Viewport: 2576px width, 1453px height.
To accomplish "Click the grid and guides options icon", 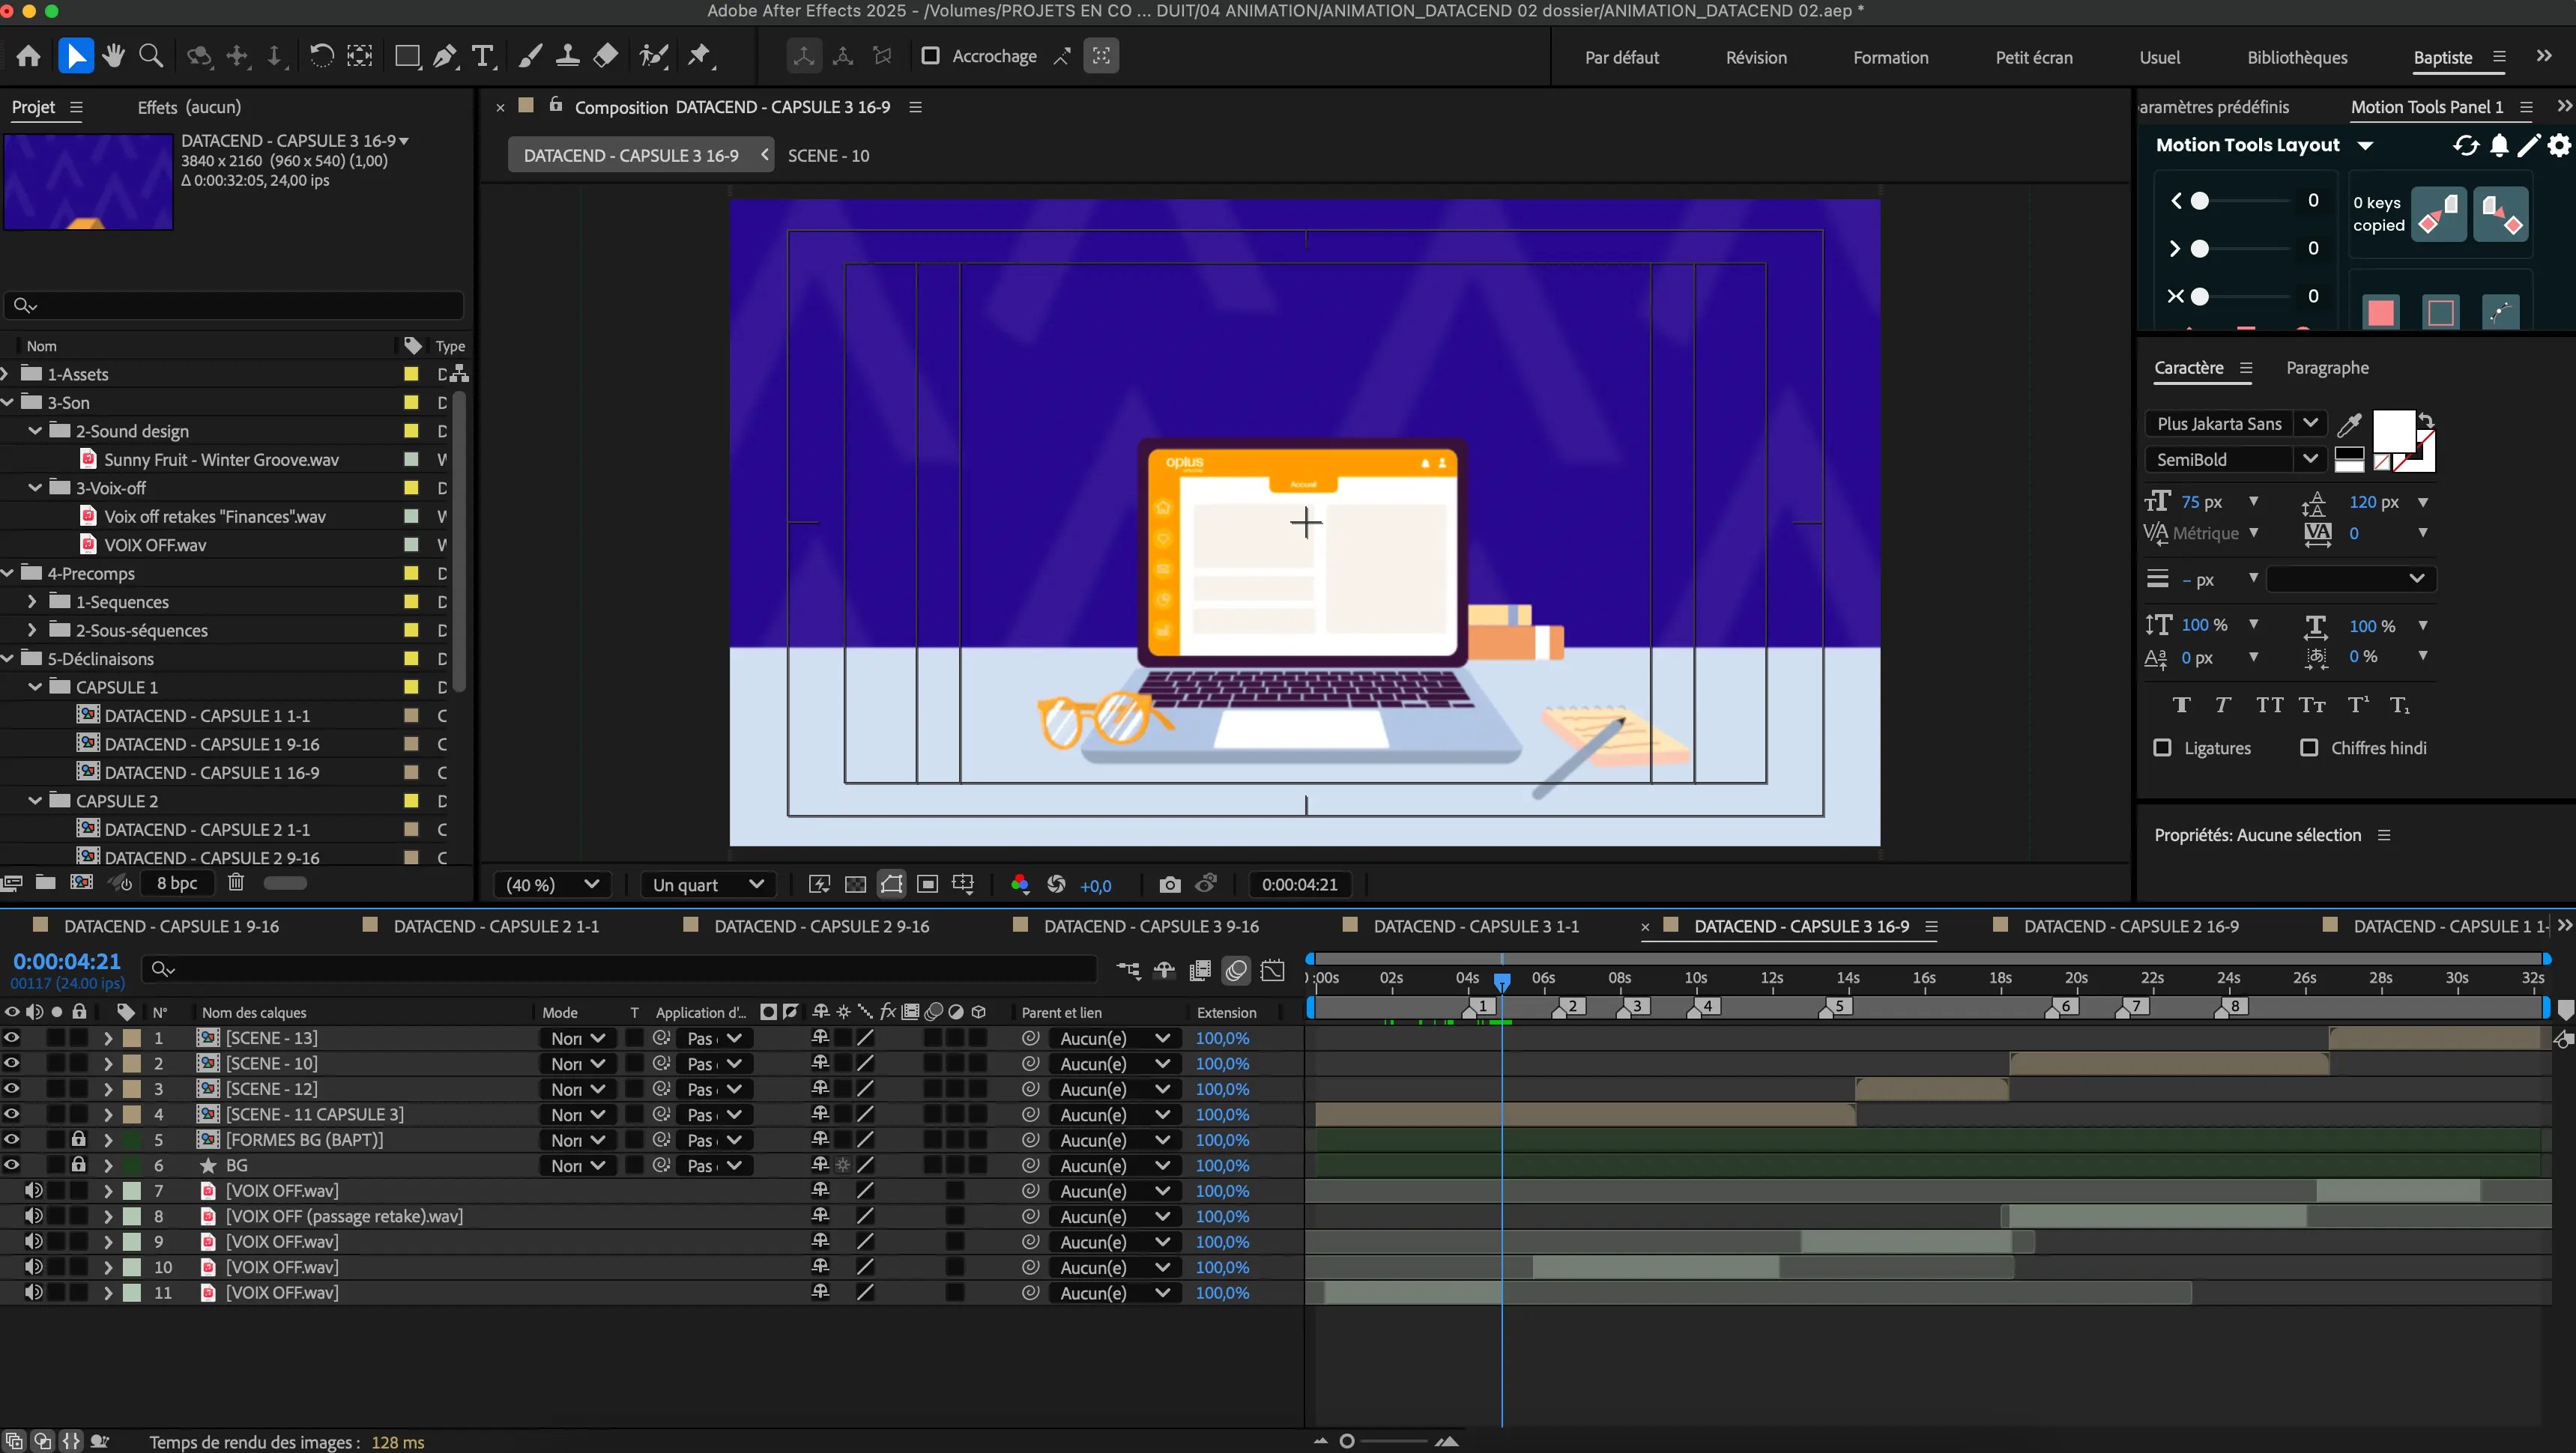I will (x=963, y=885).
